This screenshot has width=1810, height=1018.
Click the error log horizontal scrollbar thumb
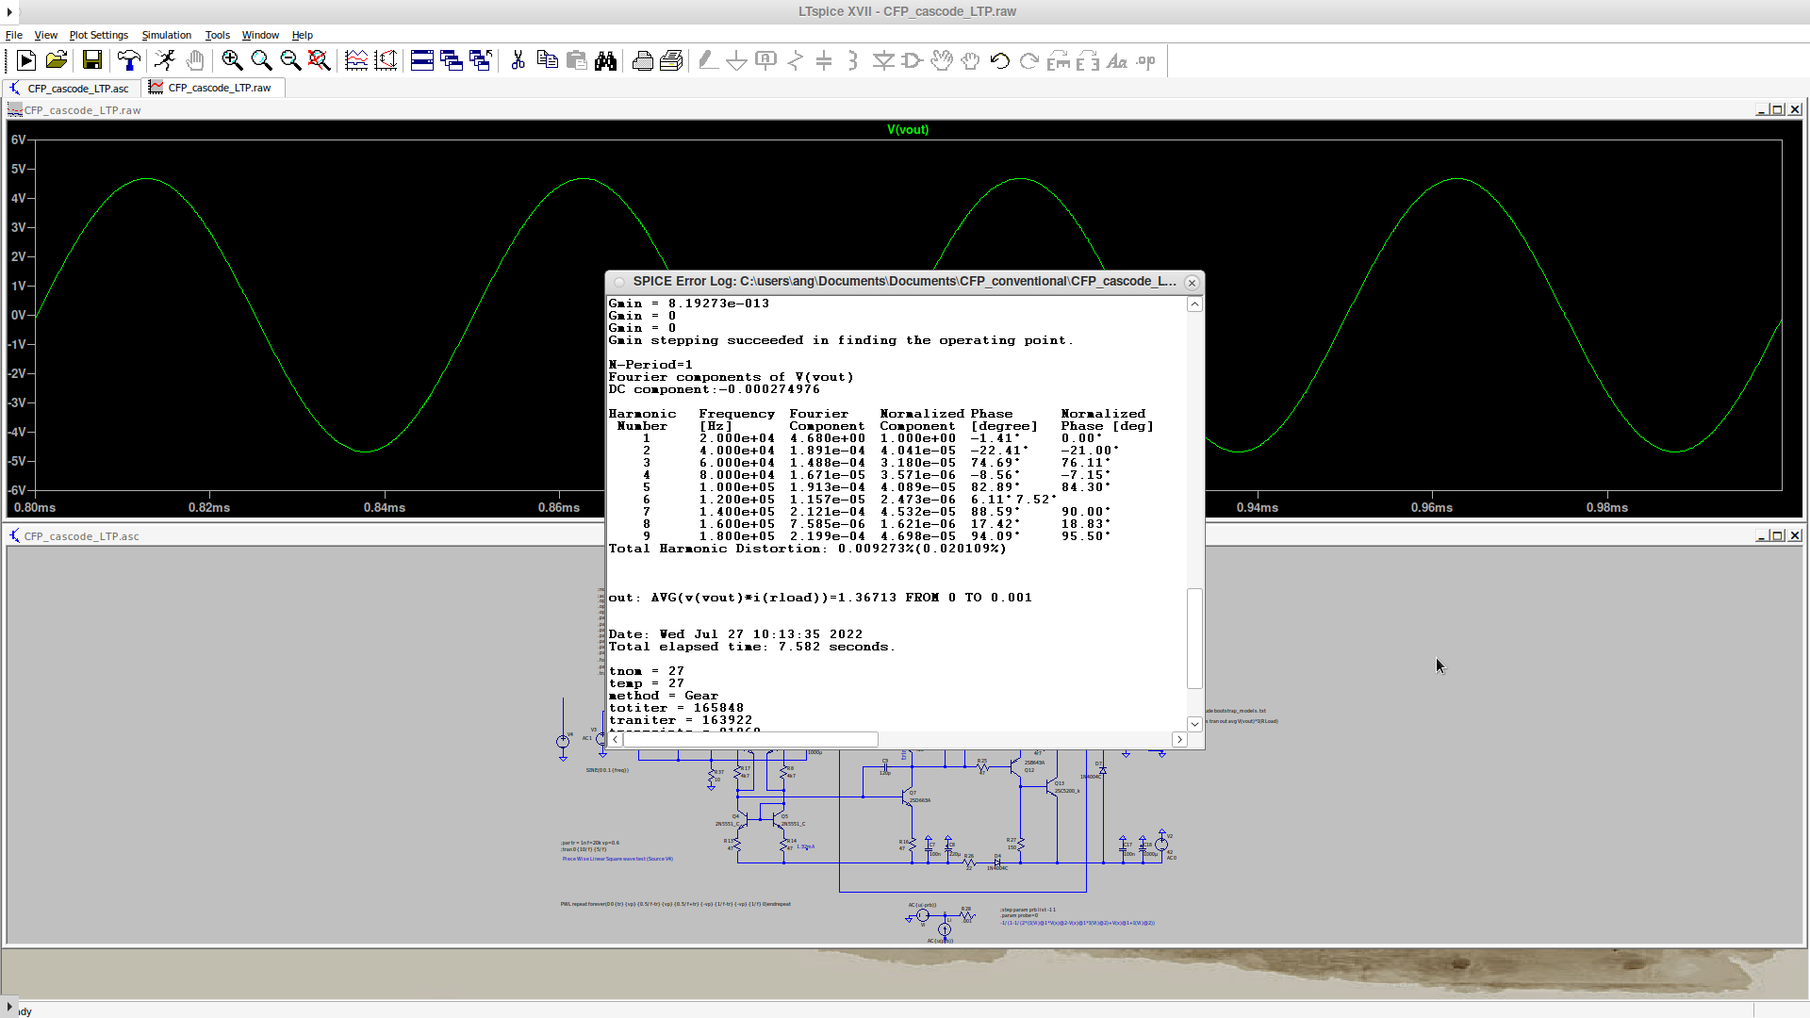point(750,740)
